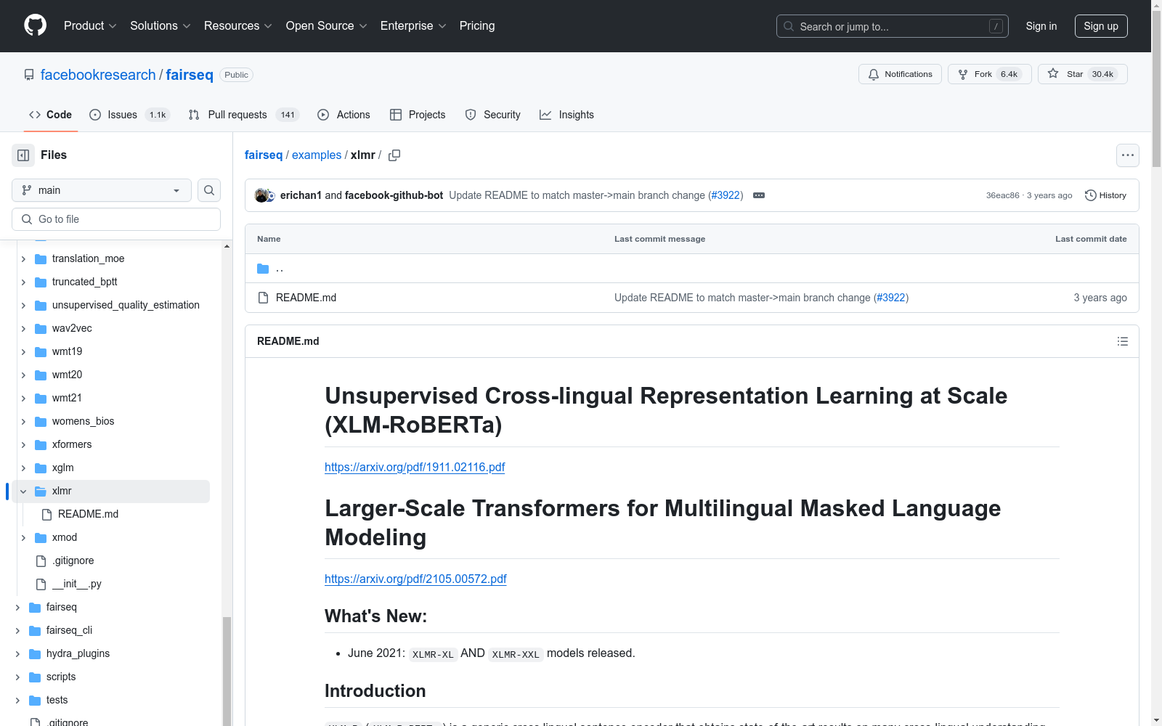This screenshot has height=726, width=1162.
Task: Click the Notifications bell button
Action: pyautogui.click(x=900, y=74)
